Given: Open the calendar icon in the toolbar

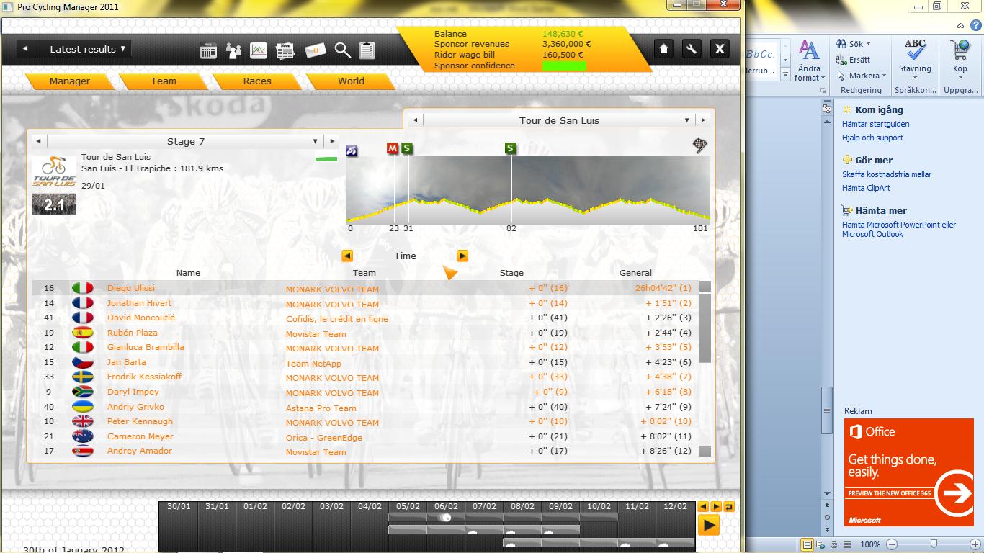Looking at the screenshot, I should pos(208,50).
